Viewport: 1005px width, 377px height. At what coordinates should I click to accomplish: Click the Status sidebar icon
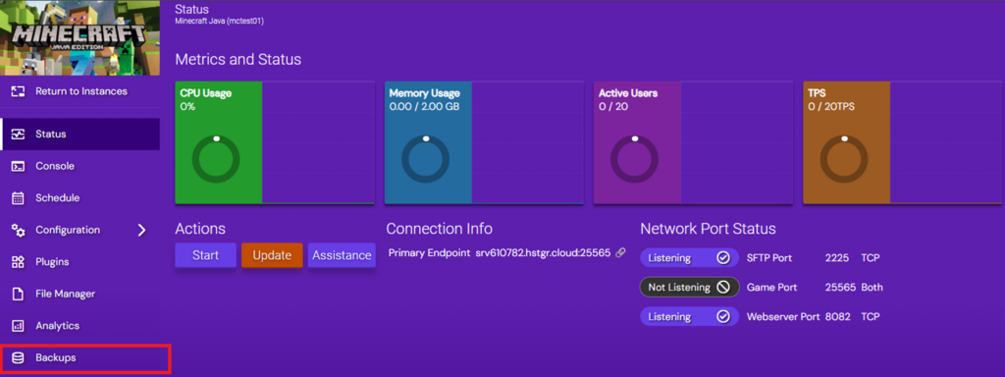(18, 134)
